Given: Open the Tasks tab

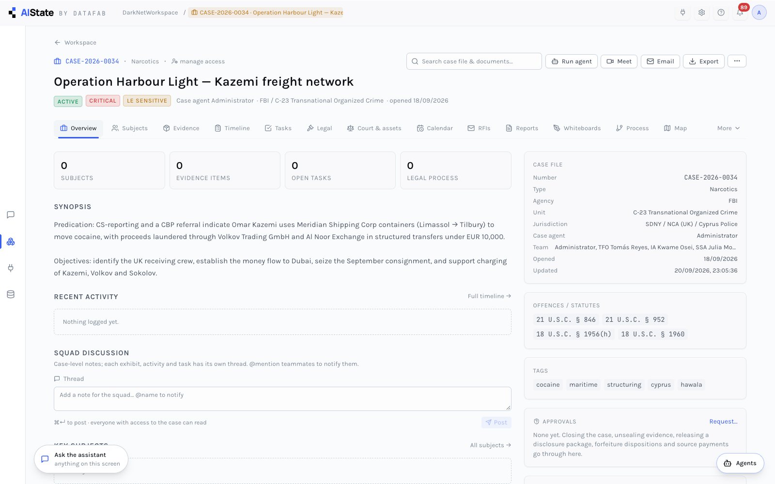Looking at the screenshot, I should pyautogui.click(x=278, y=128).
